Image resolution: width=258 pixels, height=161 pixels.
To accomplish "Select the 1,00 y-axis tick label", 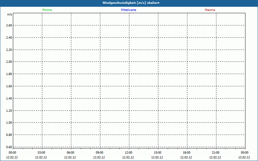I will tap(9, 123).
